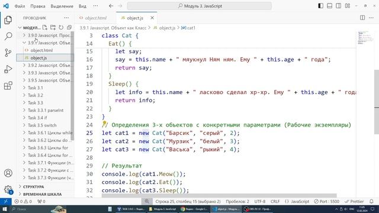Create a new file in explorer
The width and height of the screenshot is (379, 213).
(x=45, y=28)
